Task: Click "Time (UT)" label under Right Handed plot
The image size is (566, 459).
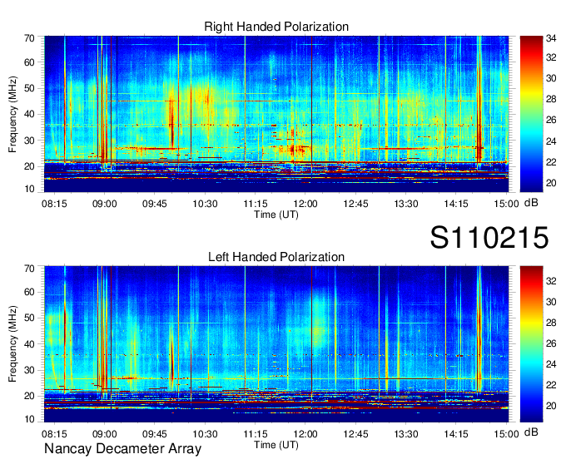Action: (276, 215)
